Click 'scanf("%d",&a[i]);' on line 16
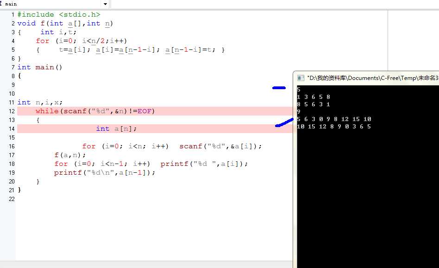 [220, 146]
